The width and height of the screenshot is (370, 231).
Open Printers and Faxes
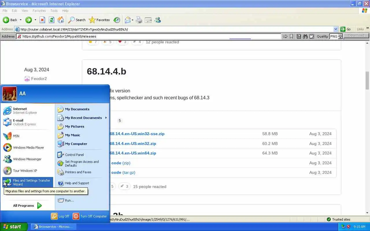(82, 172)
